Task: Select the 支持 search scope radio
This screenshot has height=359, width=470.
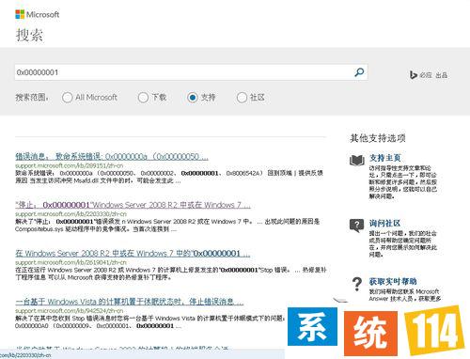Action: 193,98
